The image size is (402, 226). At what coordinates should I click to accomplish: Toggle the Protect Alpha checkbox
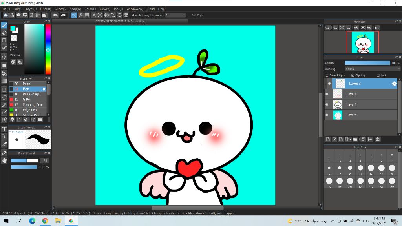pos(327,75)
